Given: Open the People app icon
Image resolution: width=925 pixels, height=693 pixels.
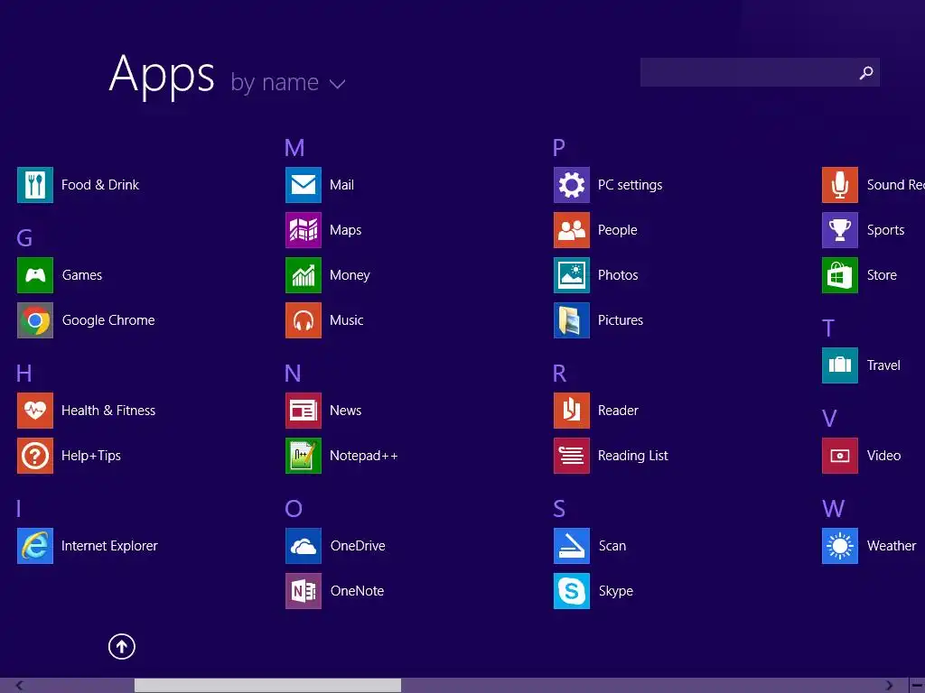Looking at the screenshot, I should [x=571, y=230].
